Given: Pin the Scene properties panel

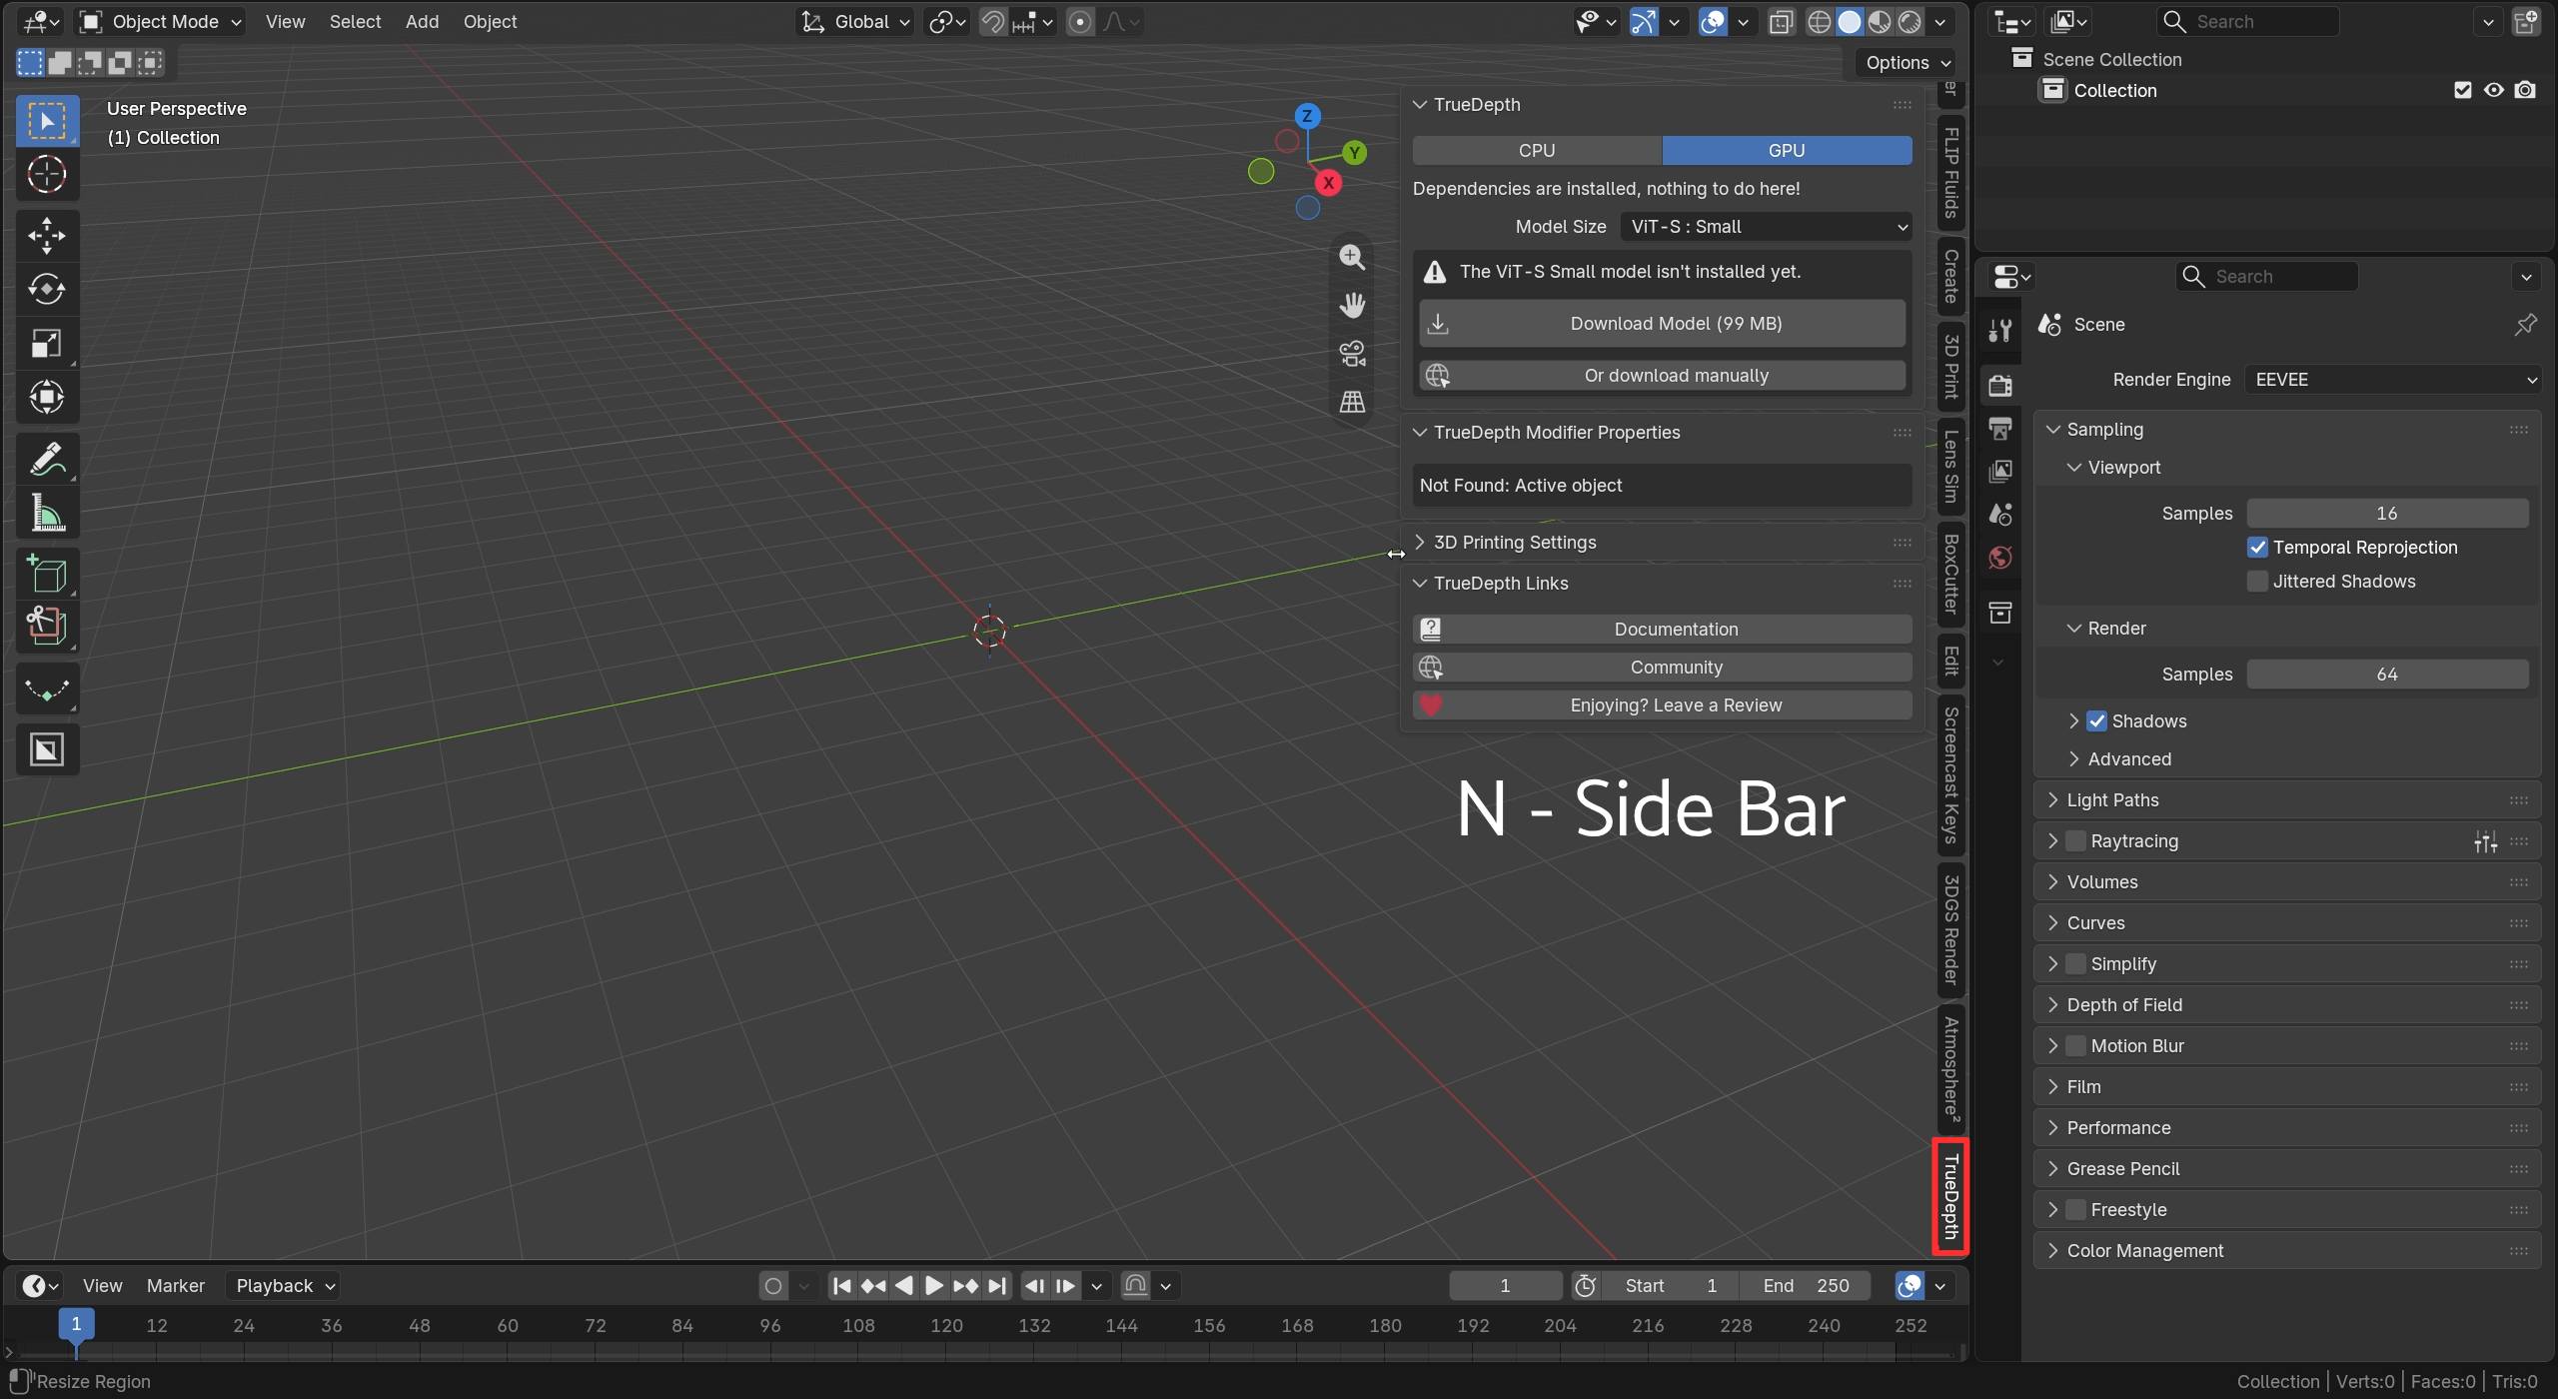Looking at the screenshot, I should click(2525, 324).
